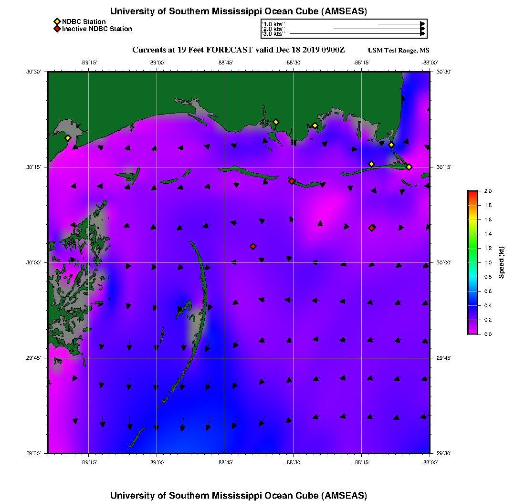Screen dimensions: 525x501
Task: Click the 1.0 kts scale arrow
Action: pyautogui.click(x=401, y=24)
